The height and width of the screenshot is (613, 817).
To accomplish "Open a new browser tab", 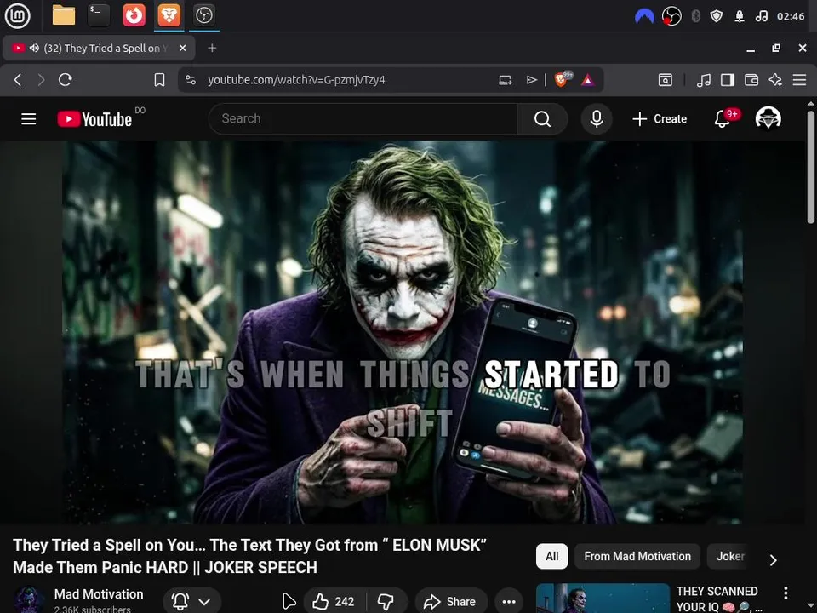I will (x=212, y=48).
